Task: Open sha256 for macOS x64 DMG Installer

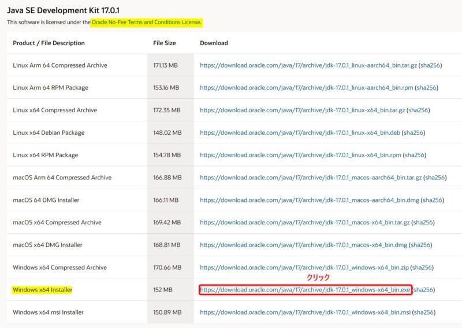Action: coord(420,245)
